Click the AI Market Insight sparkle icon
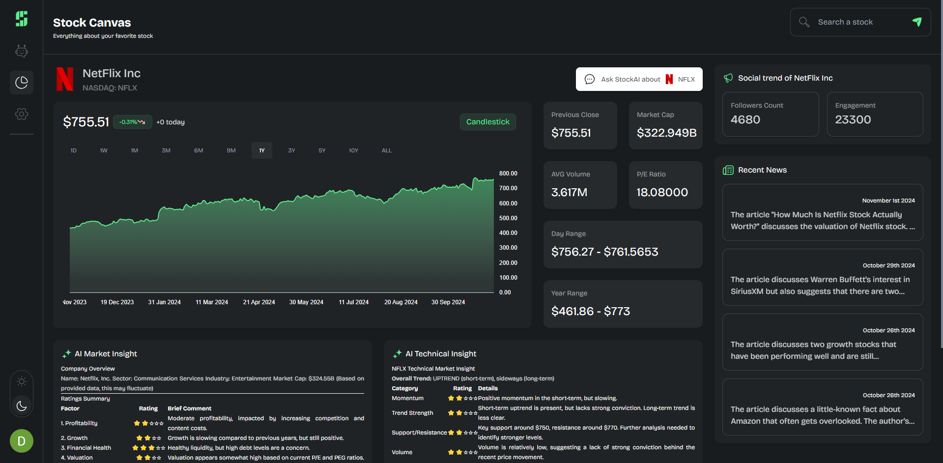943x463 pixels. [x=67, y=354]
